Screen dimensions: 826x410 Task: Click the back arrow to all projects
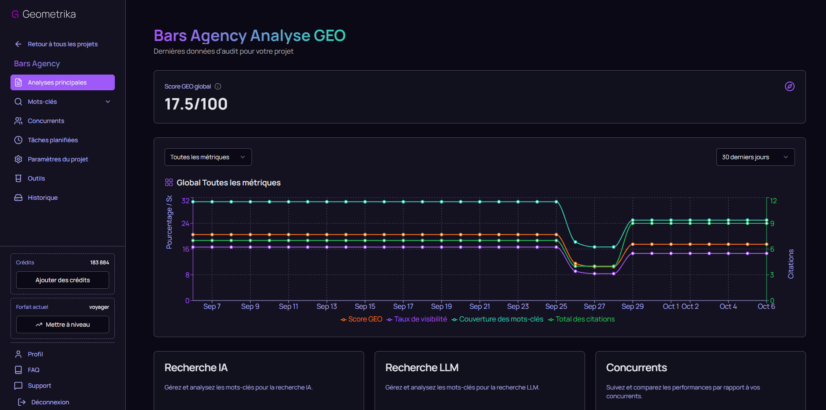tap(18, 44)
